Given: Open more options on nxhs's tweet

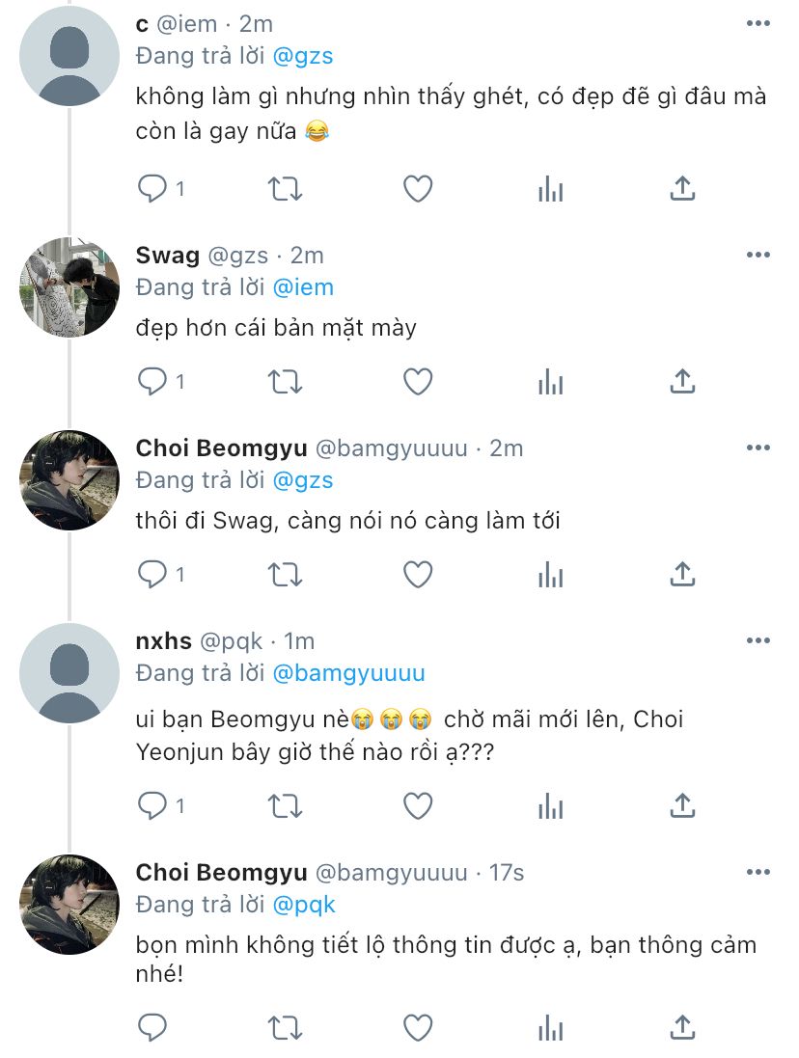Looking at the screenshot, I should point(758,640).
